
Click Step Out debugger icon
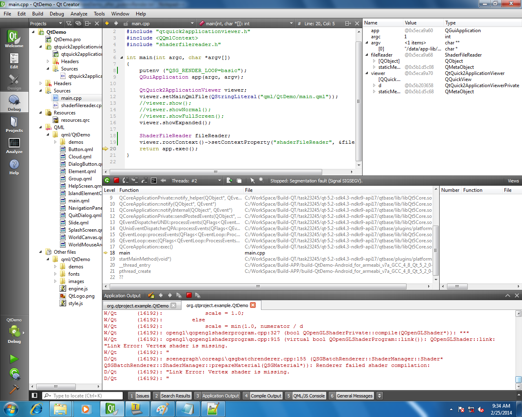click(x=144, y=180)
